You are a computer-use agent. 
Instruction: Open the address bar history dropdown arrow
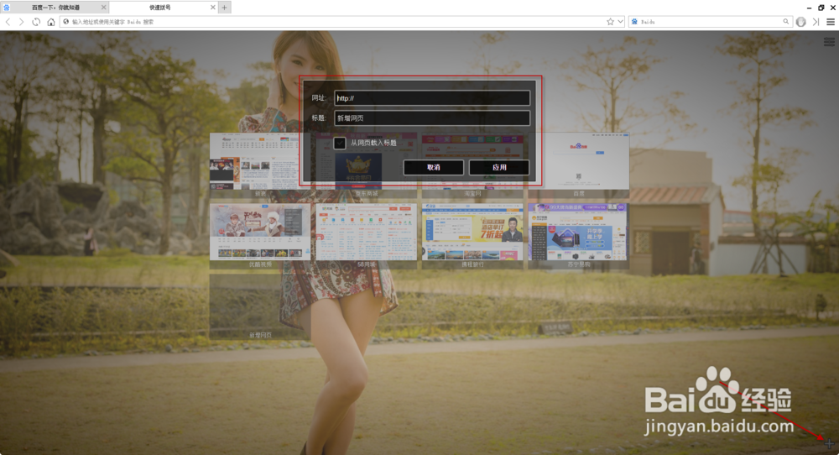(x=620, y=22)
